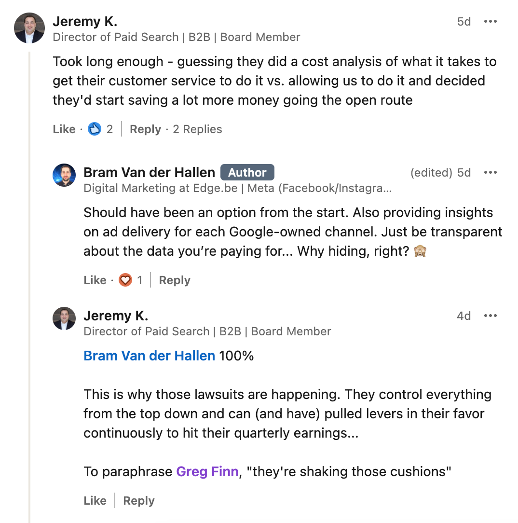Screen dimensions: 518x523
Task: Like Jeremy's reply about lawsuits
Action: 95,501
